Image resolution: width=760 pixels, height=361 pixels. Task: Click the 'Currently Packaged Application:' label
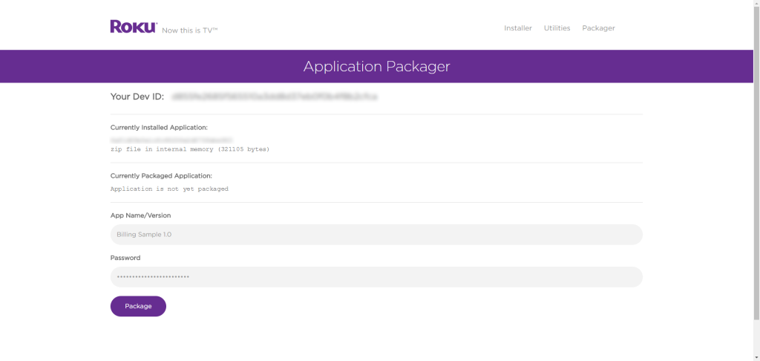[161, 175]
